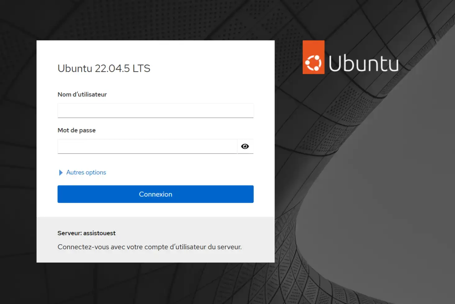Click the blue Connexion button

click(155, 194)
